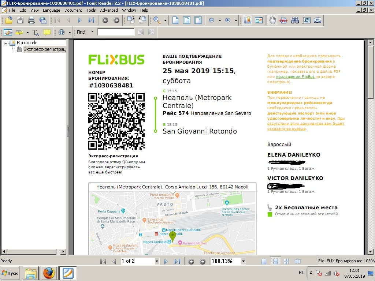This screenshot has width=375, height=281.
Task: Select the Hand tool
Action: point(272,20)
